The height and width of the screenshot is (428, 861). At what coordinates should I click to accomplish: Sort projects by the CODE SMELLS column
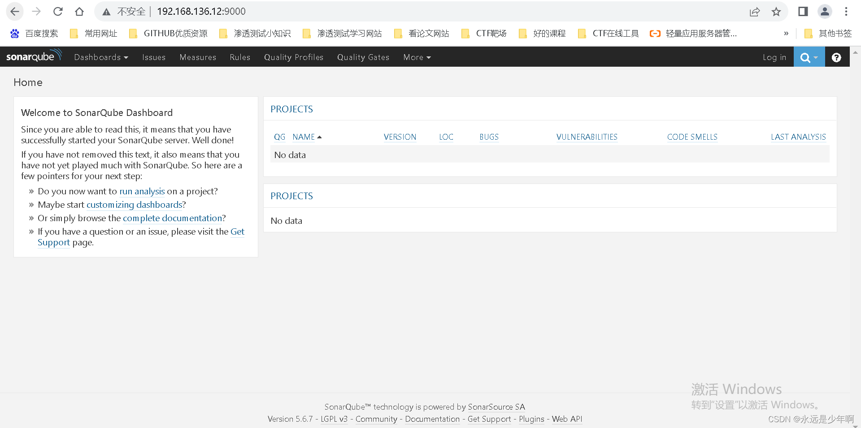(692, 137)
